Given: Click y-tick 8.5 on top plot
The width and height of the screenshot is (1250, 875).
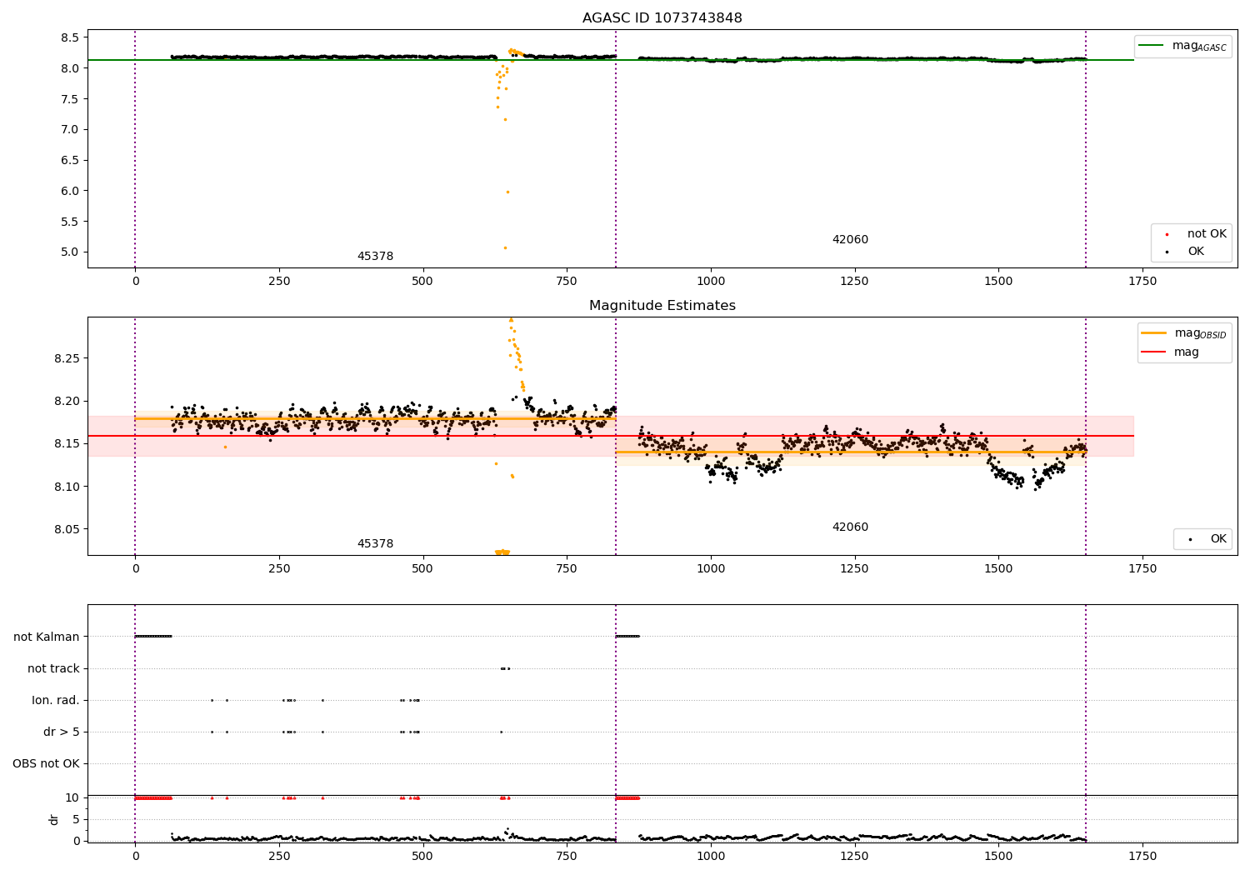Looking at the screenshot, I should pyautogui.click(x=70, y=37).
